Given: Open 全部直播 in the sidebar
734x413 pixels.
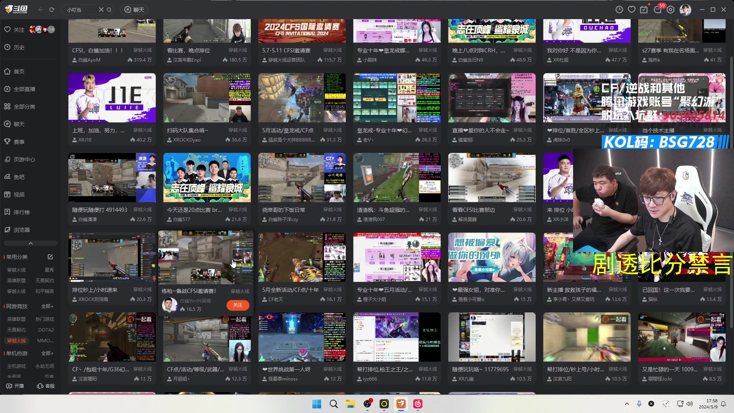Looking at the screenshot, I should pos(19,89).
